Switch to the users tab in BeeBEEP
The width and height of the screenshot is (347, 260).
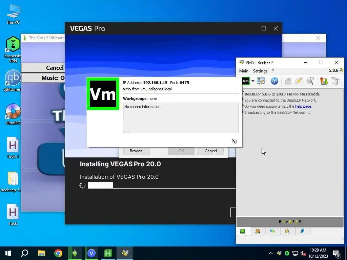[258, 231]
